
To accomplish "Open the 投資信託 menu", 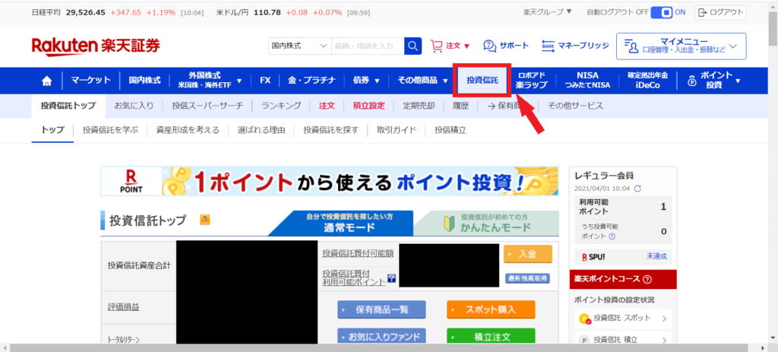I will [x=482, y=81].
